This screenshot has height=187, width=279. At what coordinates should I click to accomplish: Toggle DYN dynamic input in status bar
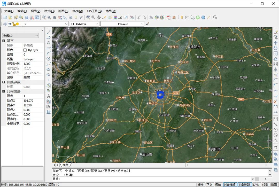[x=256, y=185]
